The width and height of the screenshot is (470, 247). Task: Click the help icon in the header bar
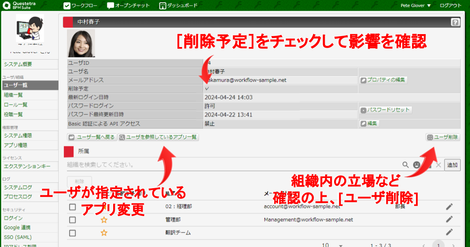tap(455, 22)
